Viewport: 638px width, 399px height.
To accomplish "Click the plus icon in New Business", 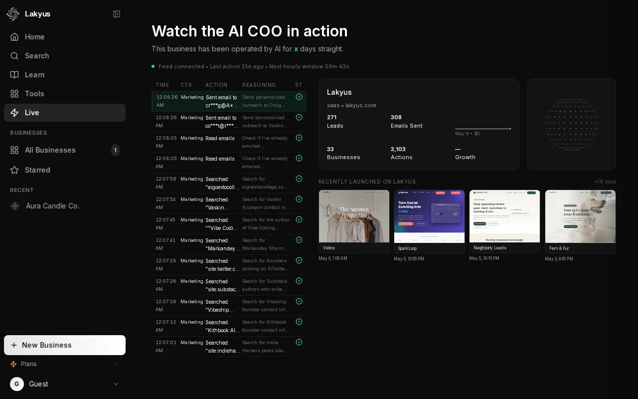I will click(14, 345).
